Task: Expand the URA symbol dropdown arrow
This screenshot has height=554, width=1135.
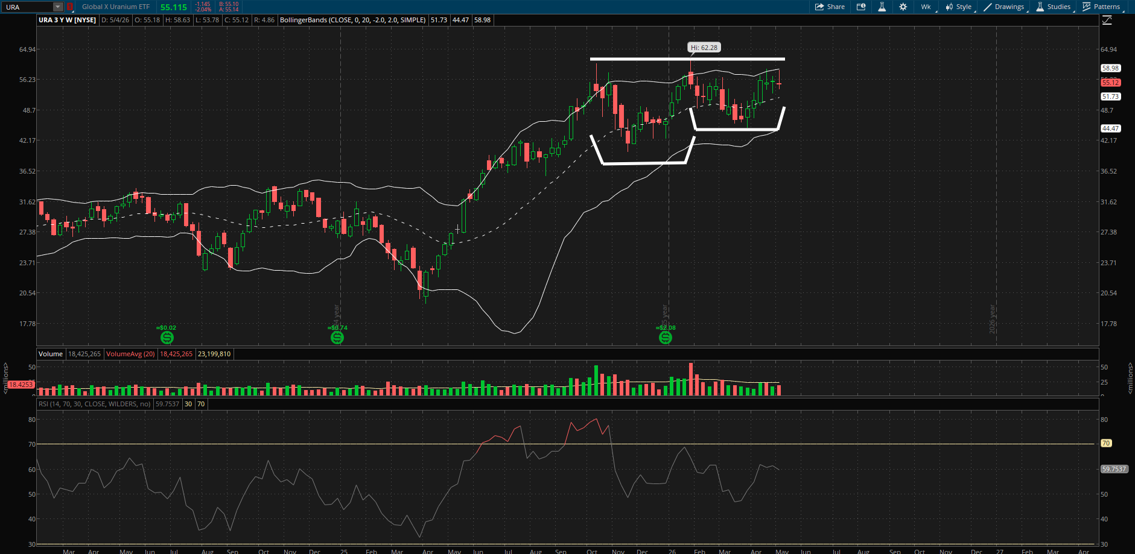Action: [x=58, y=7]
